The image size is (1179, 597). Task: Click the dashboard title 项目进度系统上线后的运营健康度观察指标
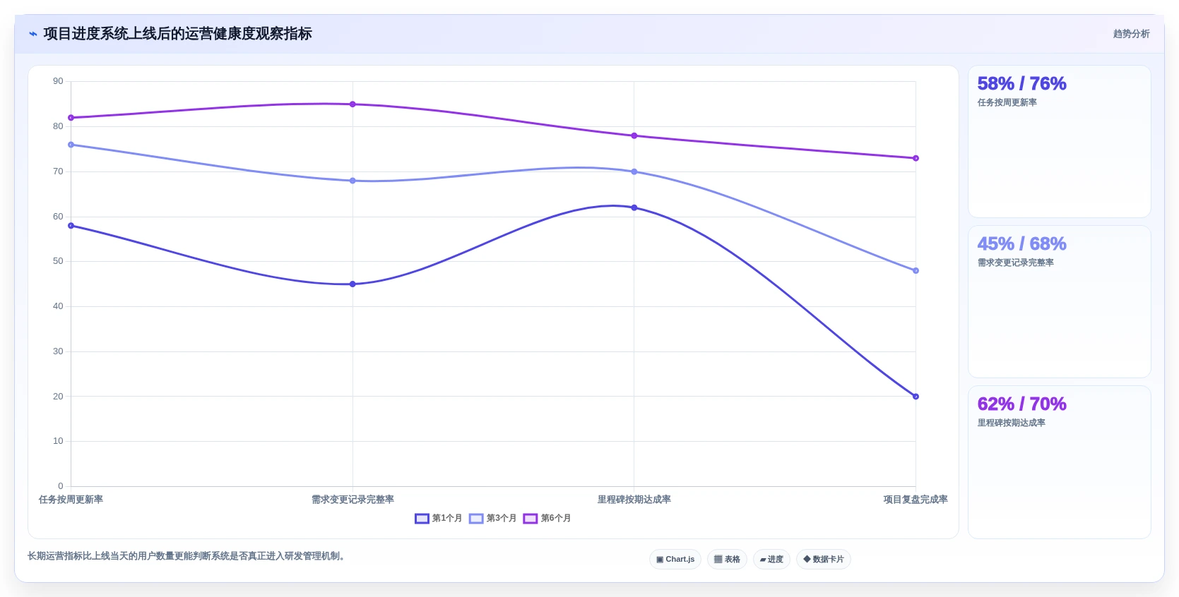[177, 34]
